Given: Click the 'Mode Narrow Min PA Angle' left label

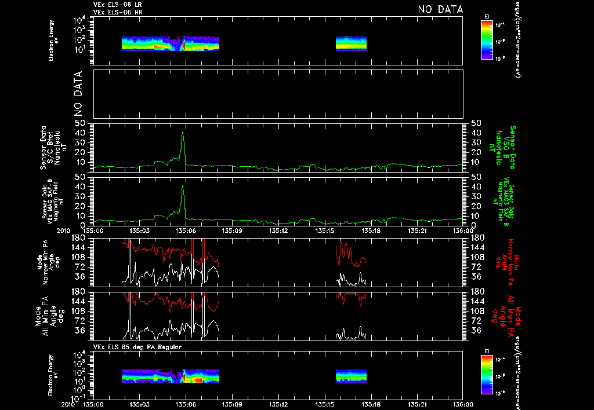Looking at the screenshot, I should pyautogui.click(x=48, y=262).
